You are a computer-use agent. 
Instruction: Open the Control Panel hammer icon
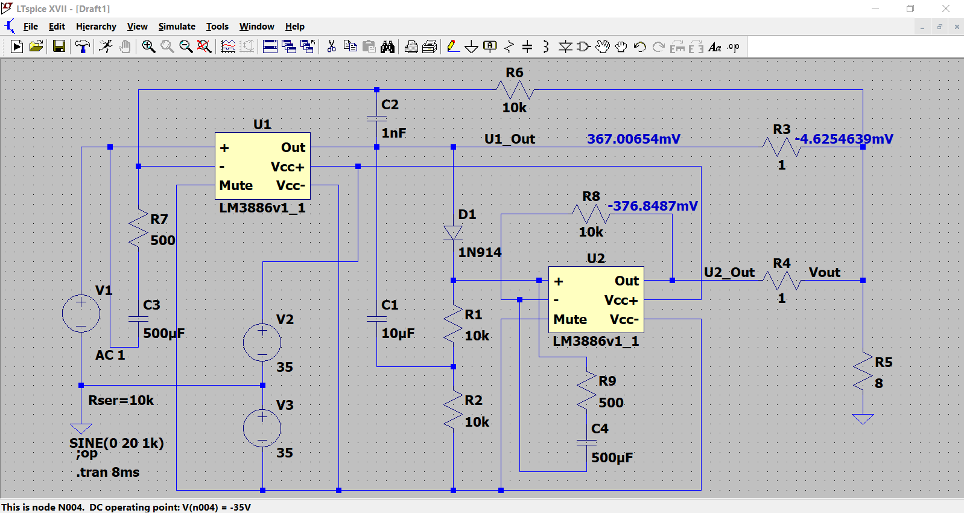[x=83, y=46]
